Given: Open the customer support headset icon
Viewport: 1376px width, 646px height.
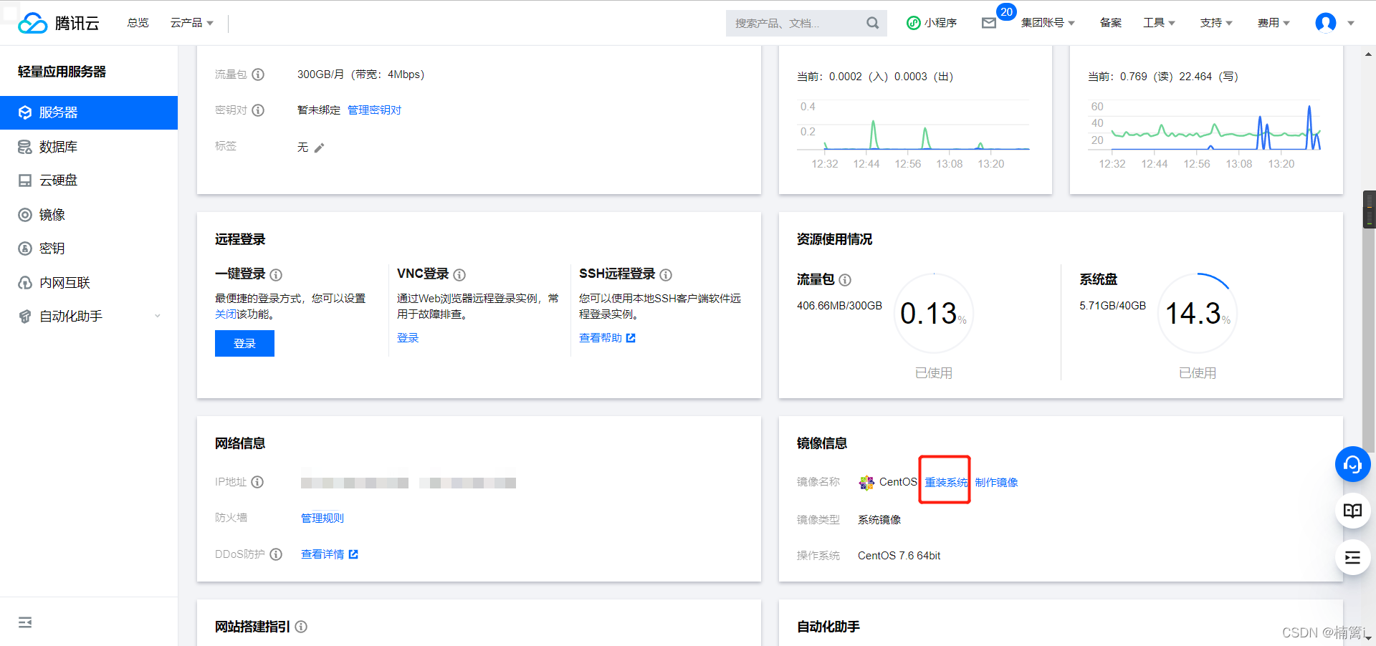Looking at the screenshot, I should coord(1352,465).
